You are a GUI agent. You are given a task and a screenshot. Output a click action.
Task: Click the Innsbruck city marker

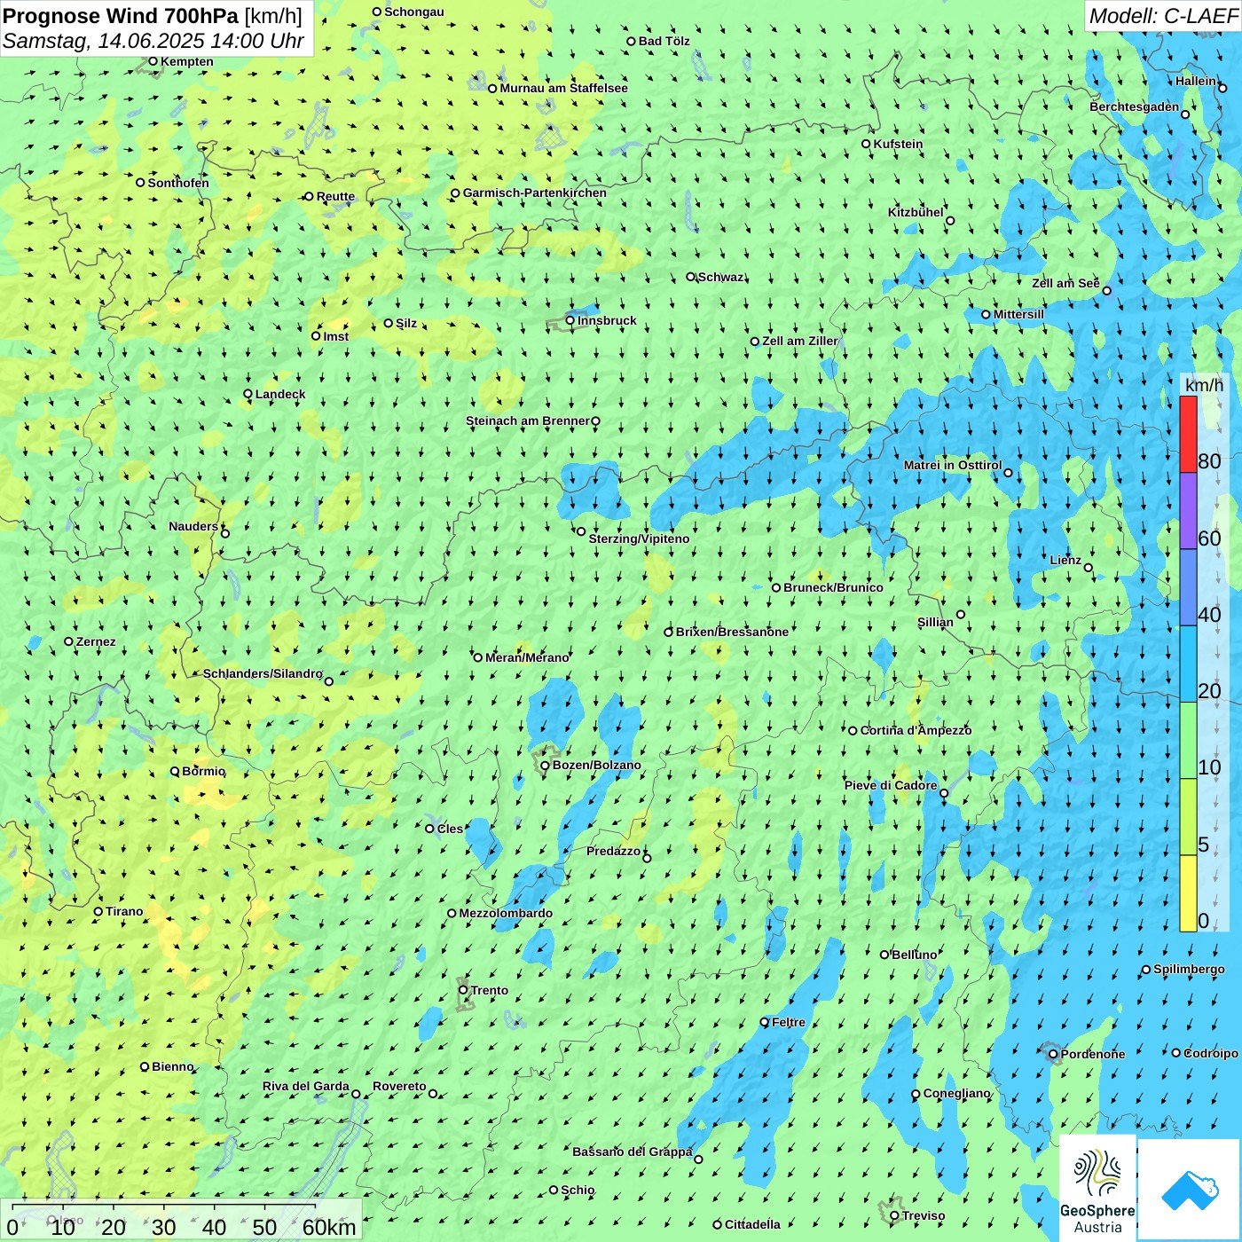click(x=570, y=320)
